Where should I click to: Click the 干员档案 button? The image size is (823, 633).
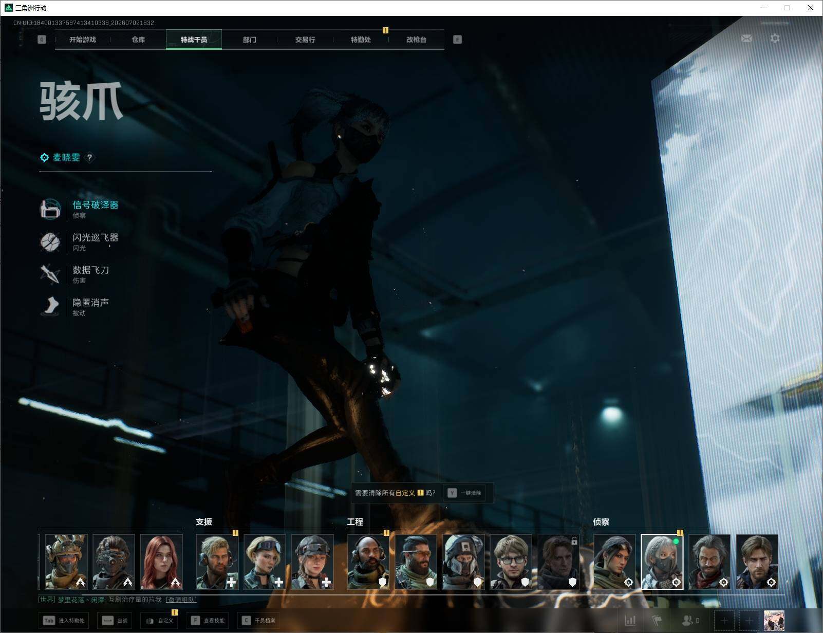tap(259, 621)
